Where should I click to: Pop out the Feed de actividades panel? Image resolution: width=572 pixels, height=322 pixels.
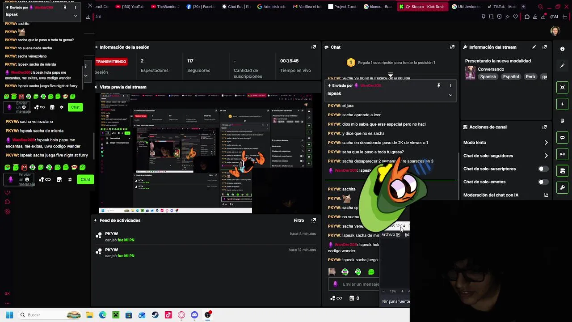314,220
